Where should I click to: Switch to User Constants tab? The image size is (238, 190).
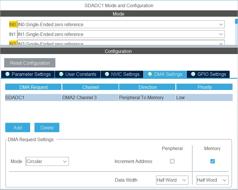click(78, 74)
